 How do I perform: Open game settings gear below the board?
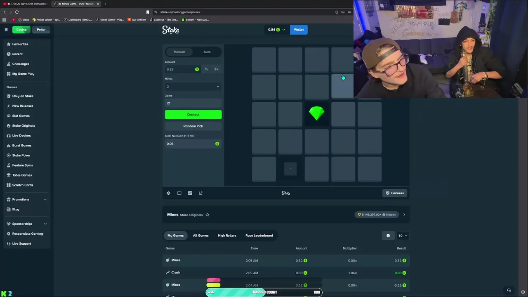[x=168, y=193]
